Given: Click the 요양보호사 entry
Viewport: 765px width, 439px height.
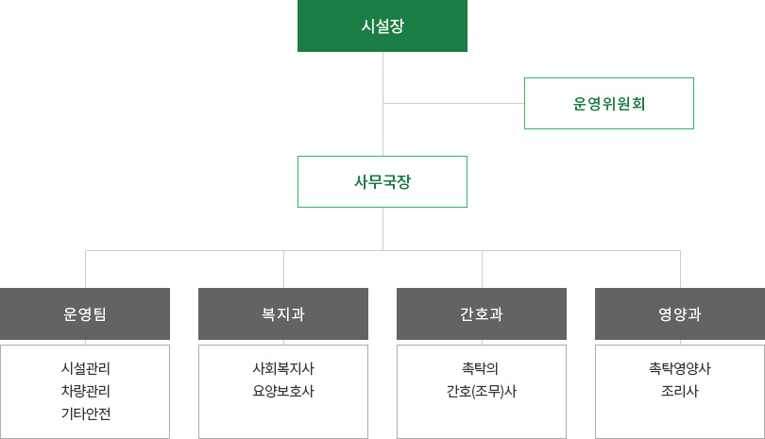Looking at the screenshot, I should coord(283,391).
